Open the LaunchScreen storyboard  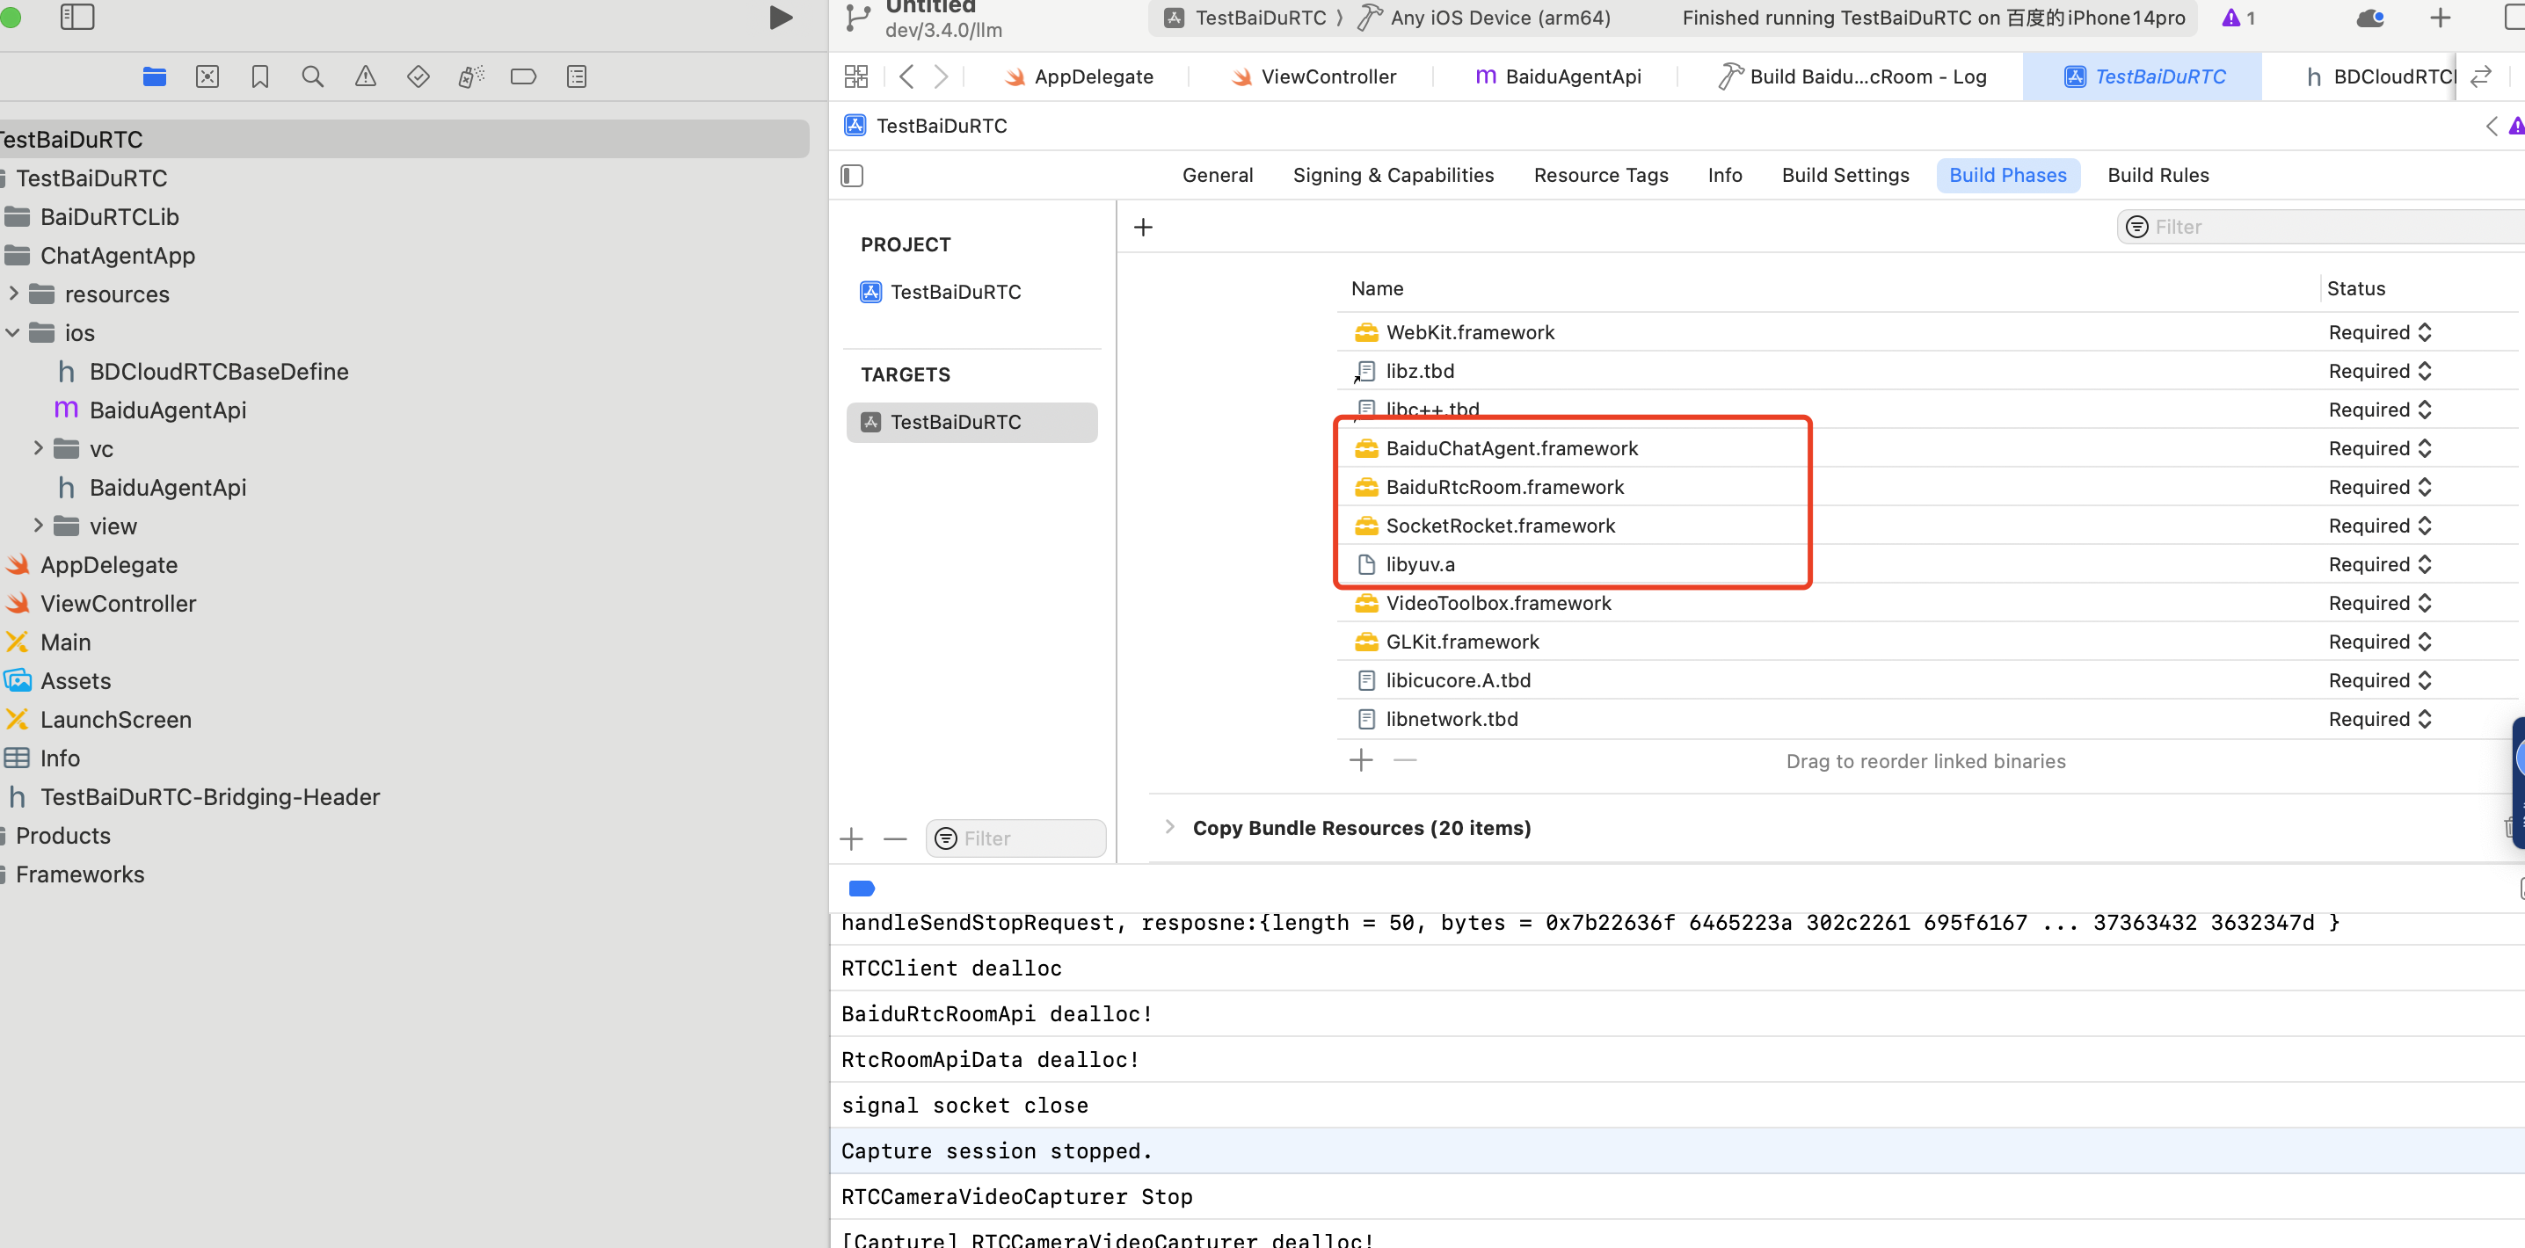98,719
